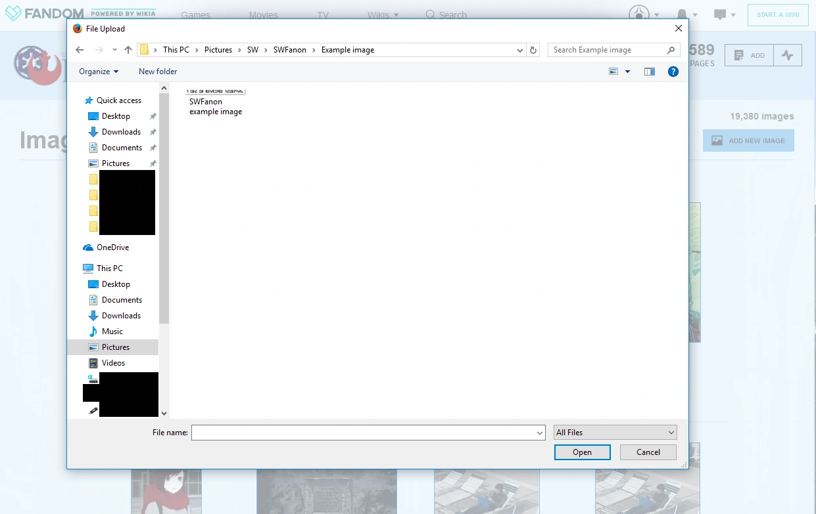816x514 pixels.
Task: Open the user avatar menu
Action: point(643,14)
